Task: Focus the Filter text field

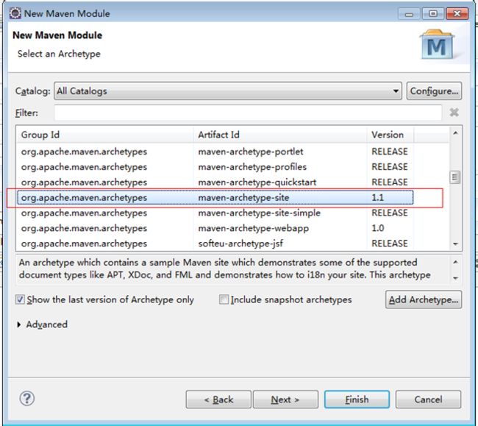Action: coord(248,113)
